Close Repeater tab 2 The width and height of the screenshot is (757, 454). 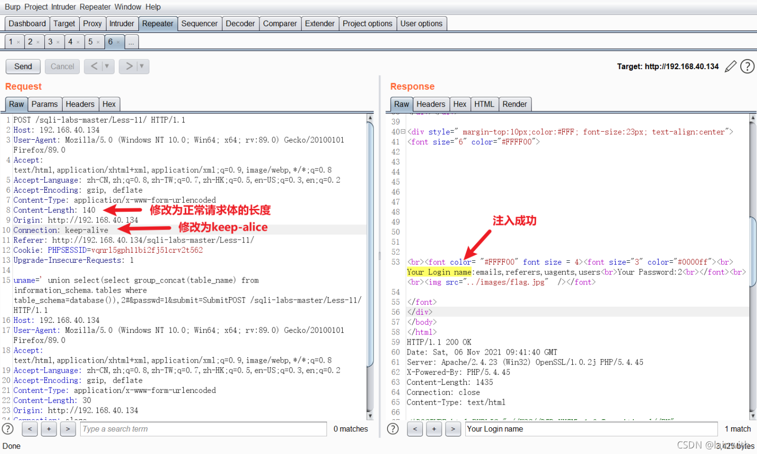click(38, 42)
